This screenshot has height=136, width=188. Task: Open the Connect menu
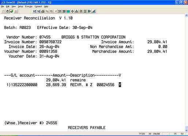[38, 7]
